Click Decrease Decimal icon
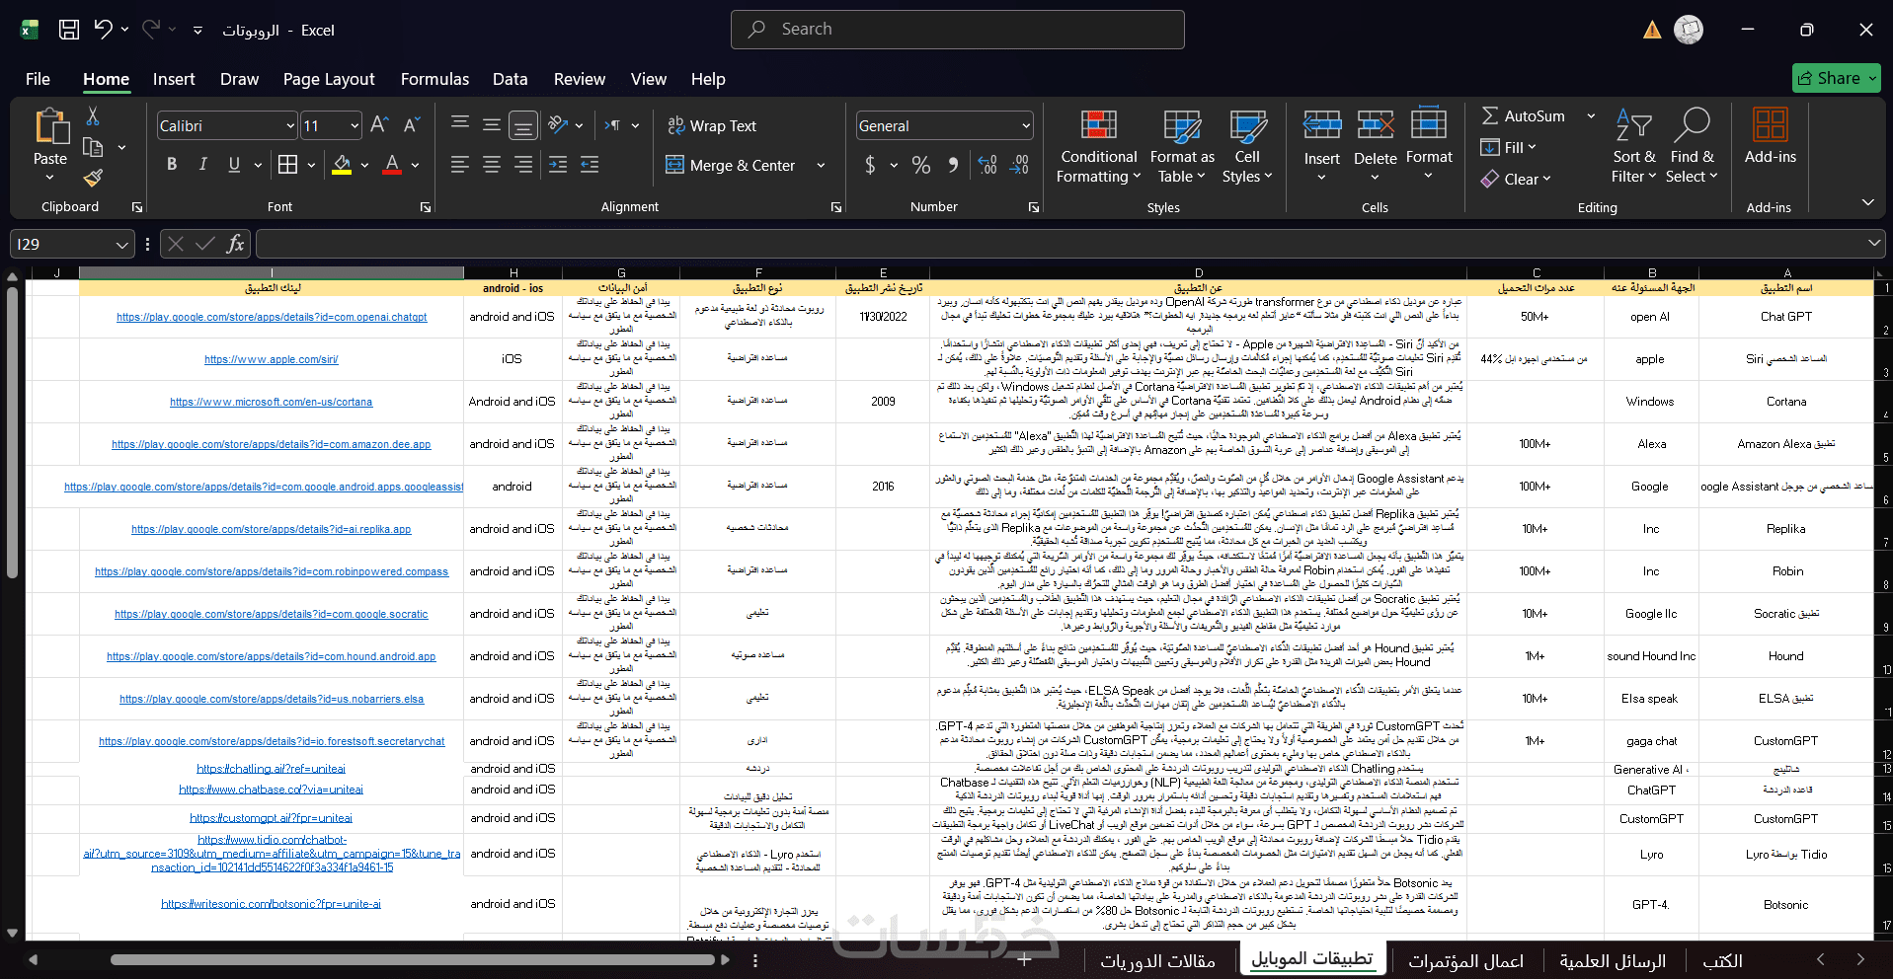1893x979 pixels. (x=1020, y=165)
